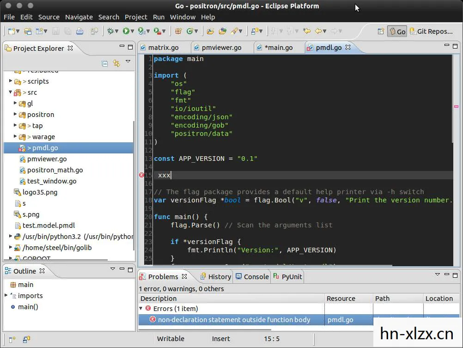The height and width of the screenshot is (348, 463).
Task: Switch to the pmviewer.go editor tab
Action: click(x=221, y=48)
